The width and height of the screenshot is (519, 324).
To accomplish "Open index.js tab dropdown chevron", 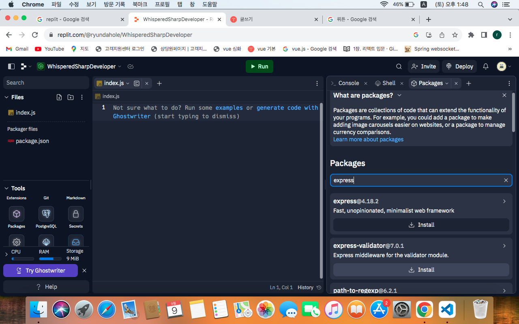I will point(128,83).
